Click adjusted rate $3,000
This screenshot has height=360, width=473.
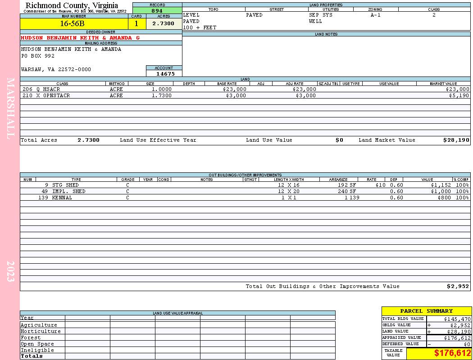306,96
